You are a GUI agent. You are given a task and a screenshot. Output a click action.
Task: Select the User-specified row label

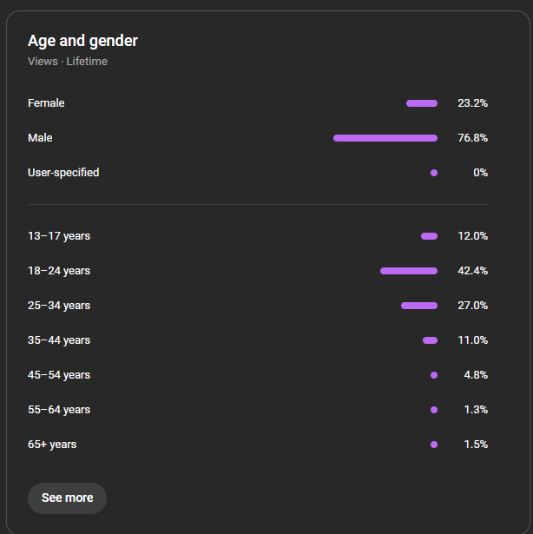[63, 173]
